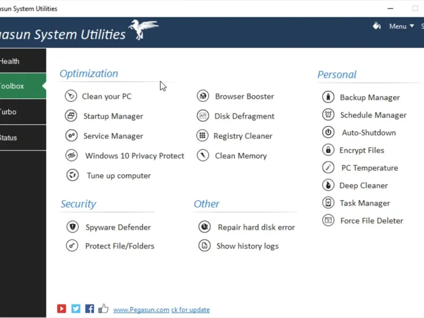Launch the Registry Cleaner icon
The image size is (424, 318).
[202, 136]
